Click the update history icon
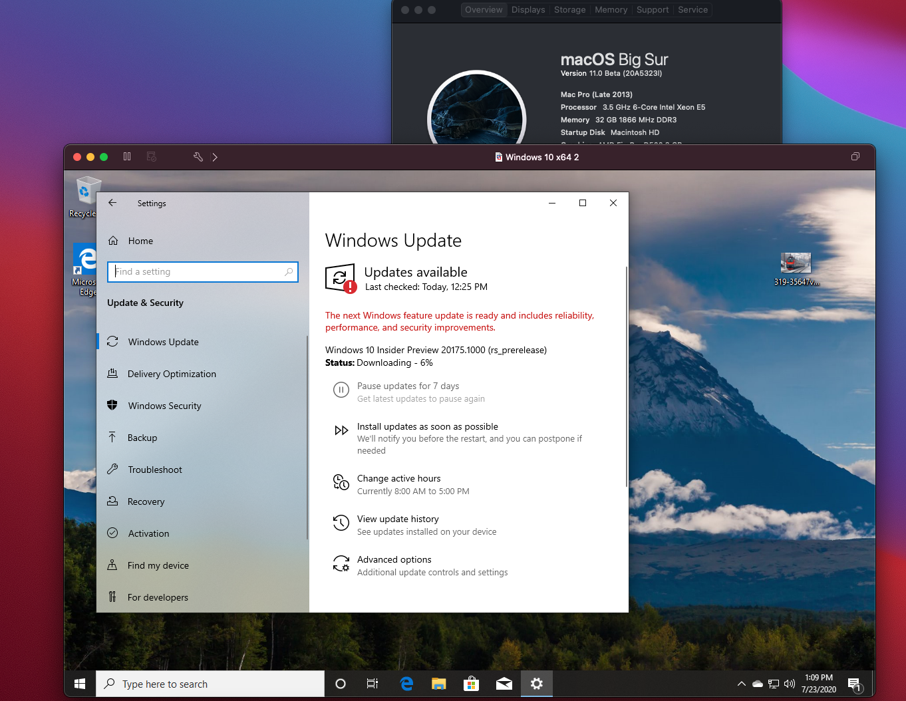Screen dimensions: 906x701 point(341,523)
